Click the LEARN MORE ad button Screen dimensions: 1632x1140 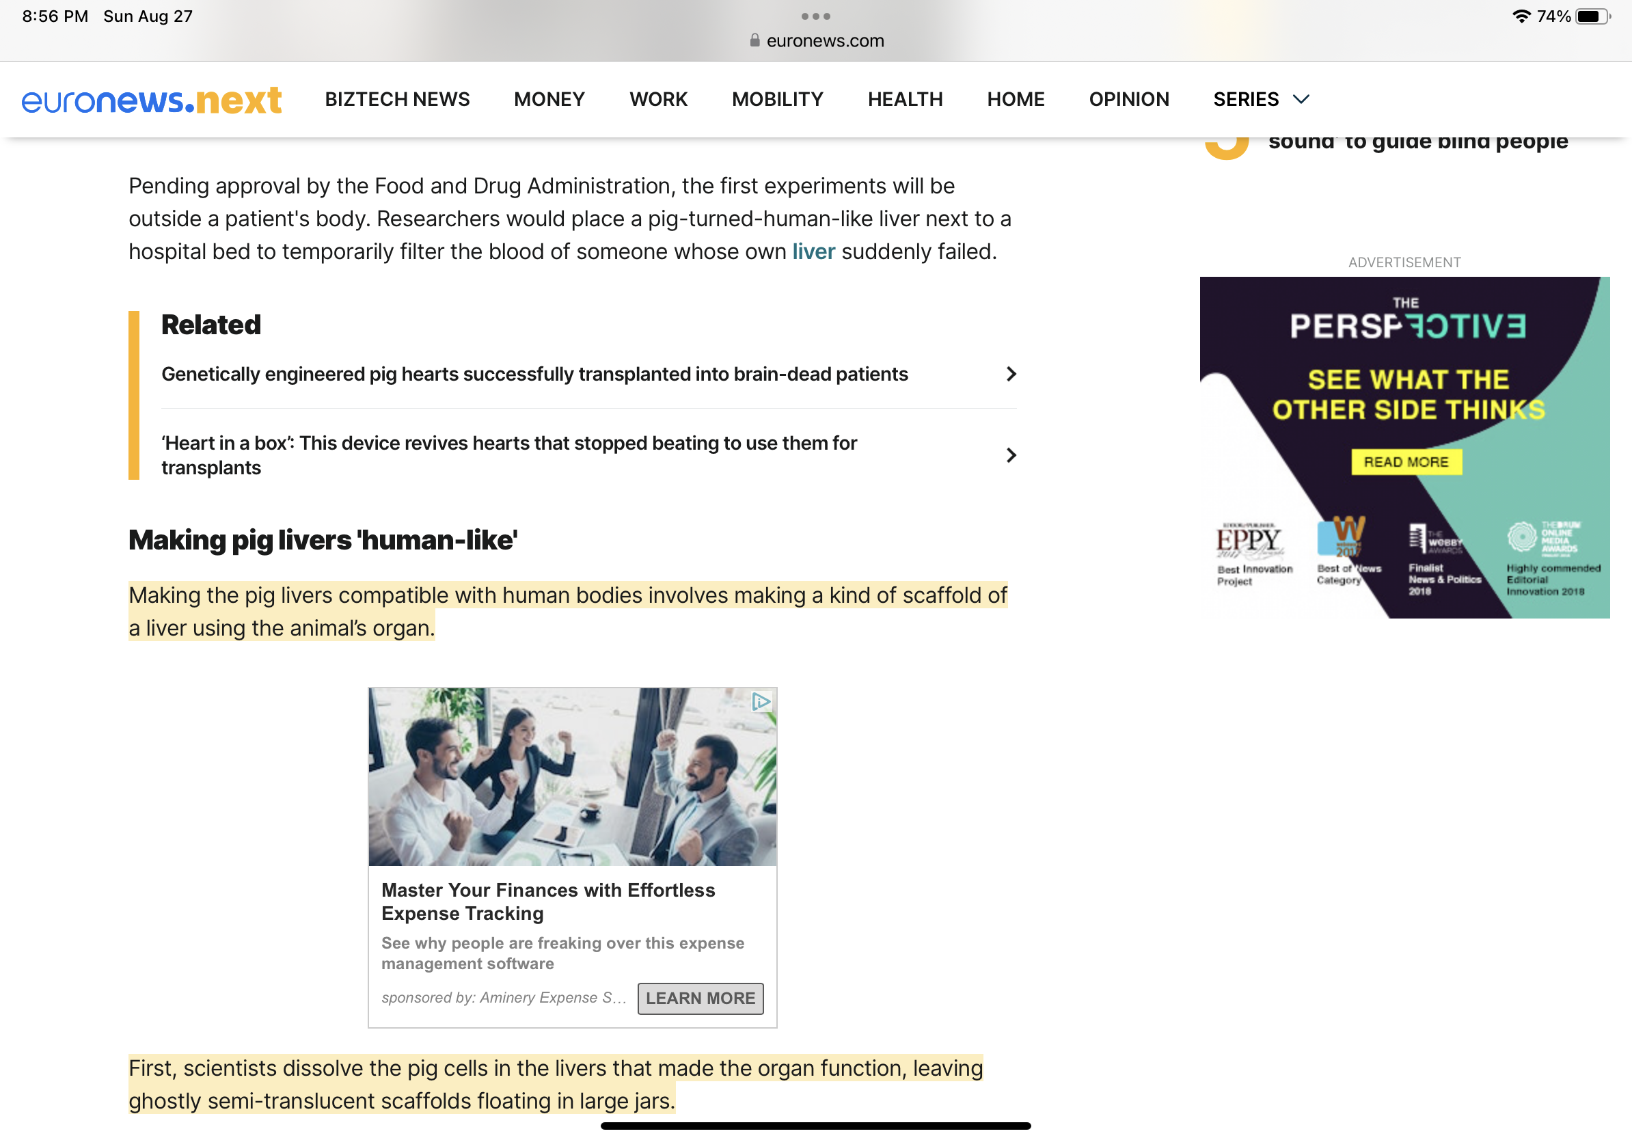click(x=700, y=998)
